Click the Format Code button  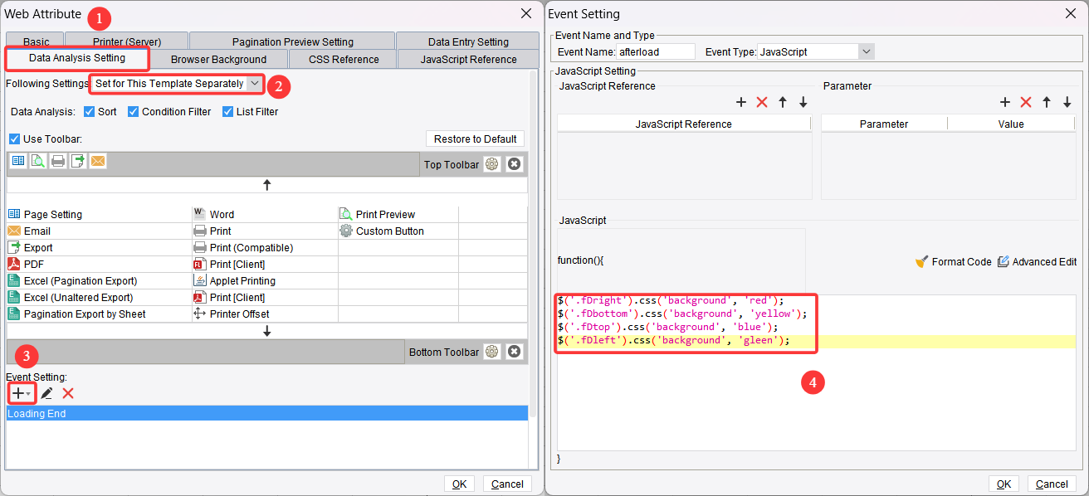pos(954,261)
